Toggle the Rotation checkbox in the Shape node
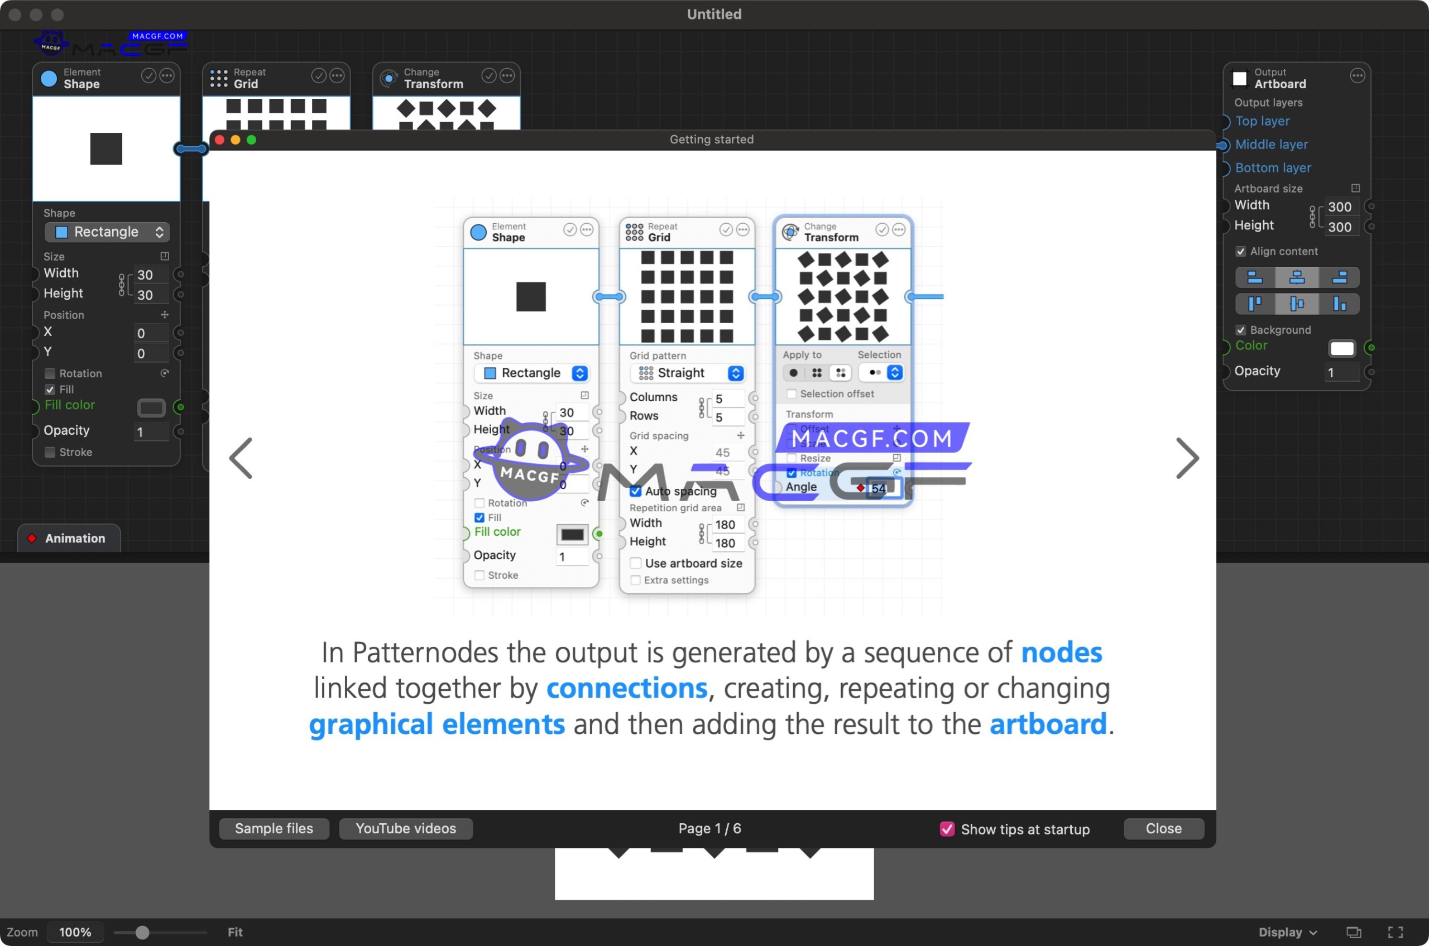The image size is (1429, 946). (x=50, y=373)
